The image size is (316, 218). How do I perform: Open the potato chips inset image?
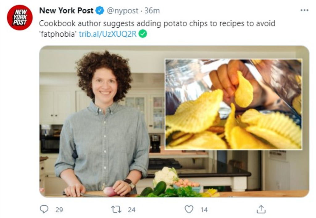pyautogui.click(x=233, y=104)
